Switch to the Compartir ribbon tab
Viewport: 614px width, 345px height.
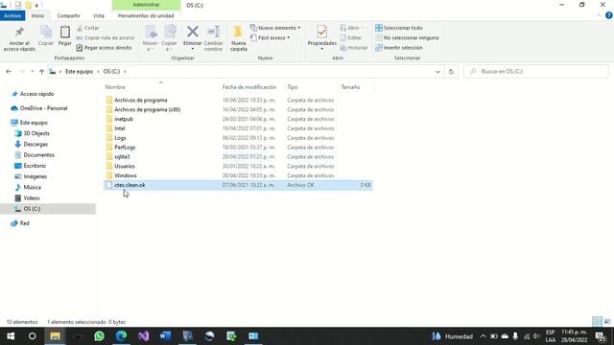click(x=68, y=15)
